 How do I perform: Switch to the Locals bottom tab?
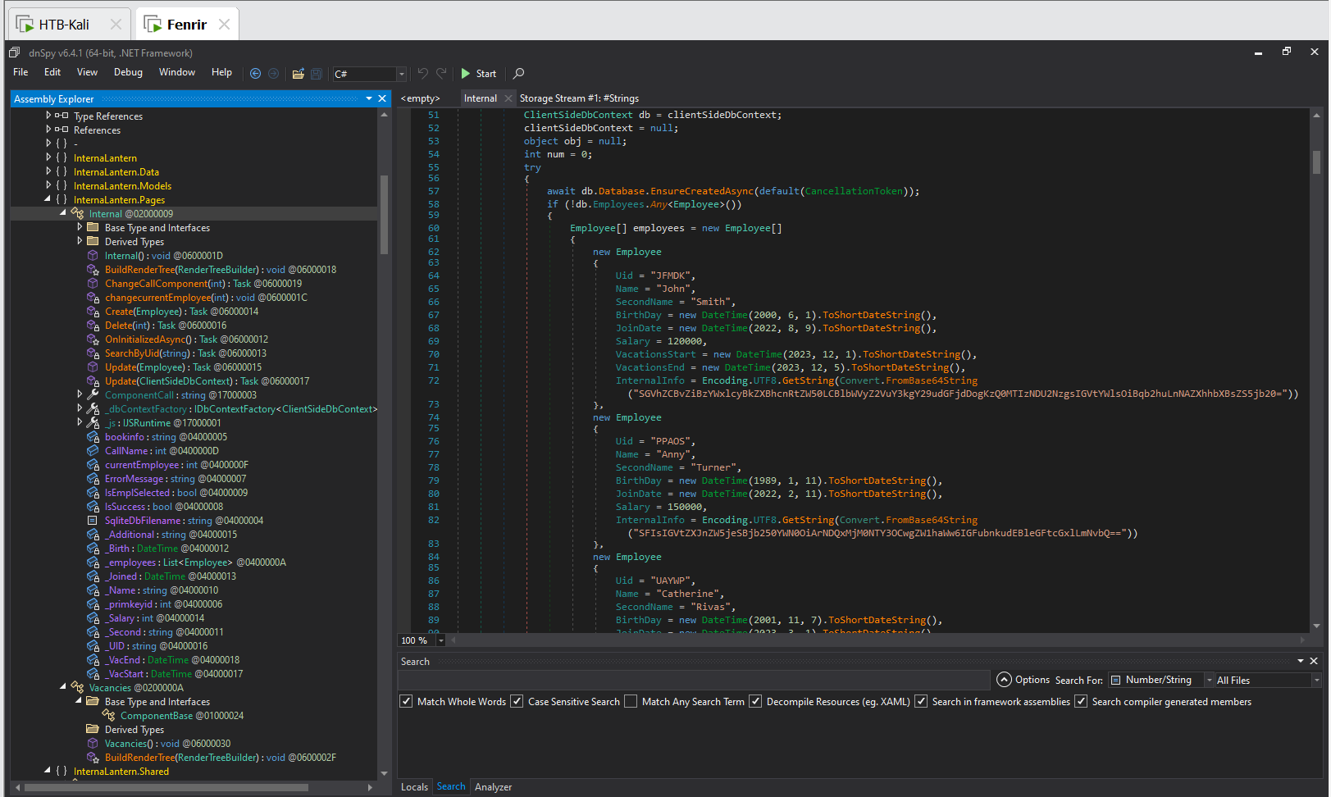(x=414, y=787)
